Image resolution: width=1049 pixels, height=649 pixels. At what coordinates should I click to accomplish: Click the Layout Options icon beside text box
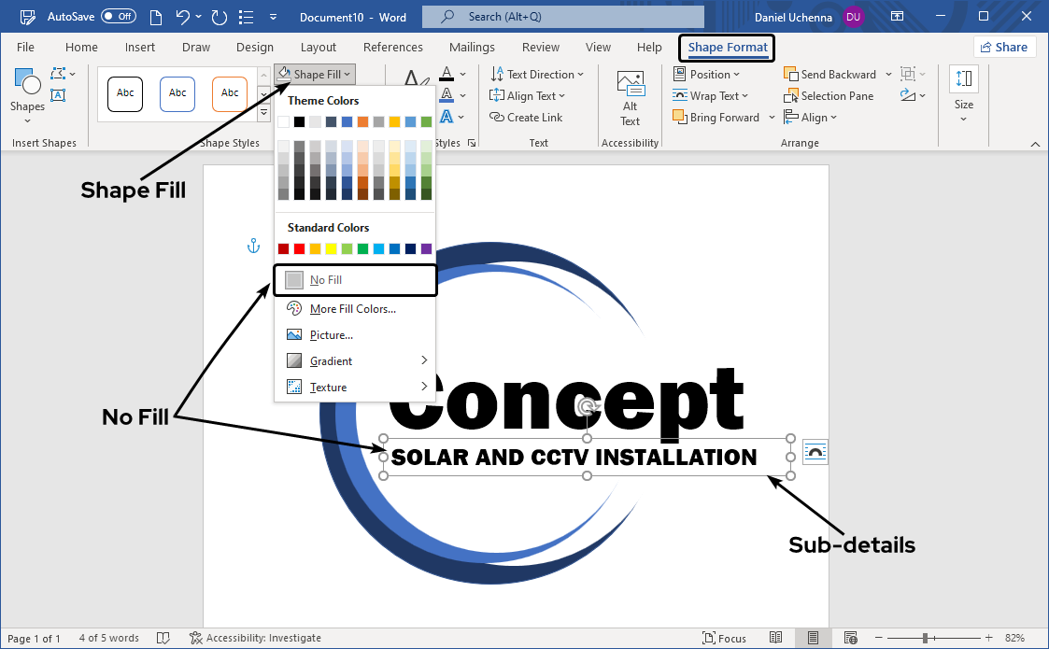point(815,453)
